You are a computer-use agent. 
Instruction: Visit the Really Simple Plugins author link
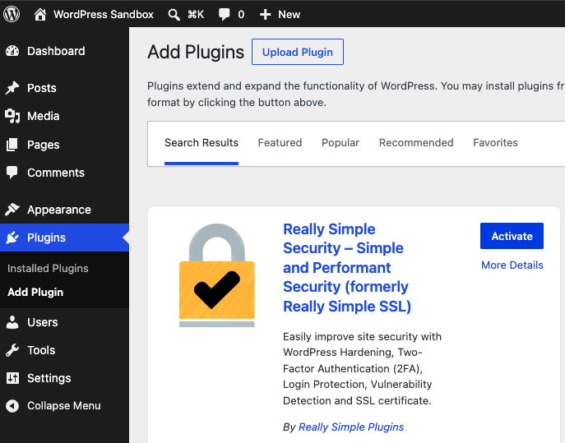point(351,427)
